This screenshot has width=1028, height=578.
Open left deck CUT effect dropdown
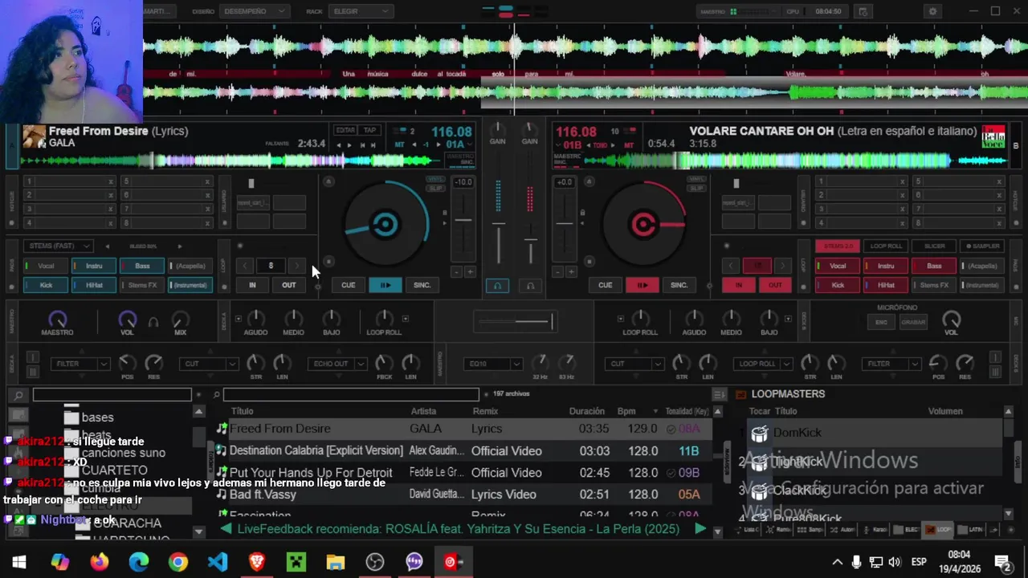pyautogui.click(x=208, y=364)
